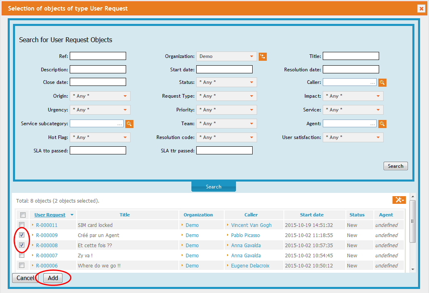Sort results by the User Request column
Image resolution: width=429 pixels, height=293 pixels.
(x=49, y=215)
